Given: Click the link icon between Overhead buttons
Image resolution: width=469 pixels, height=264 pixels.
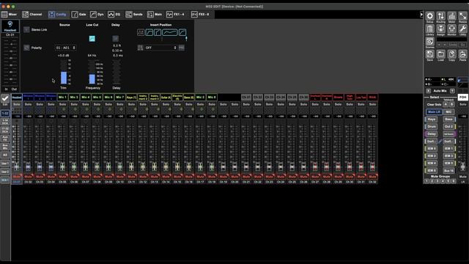Looking at the screenshot, I should [440, 142].
